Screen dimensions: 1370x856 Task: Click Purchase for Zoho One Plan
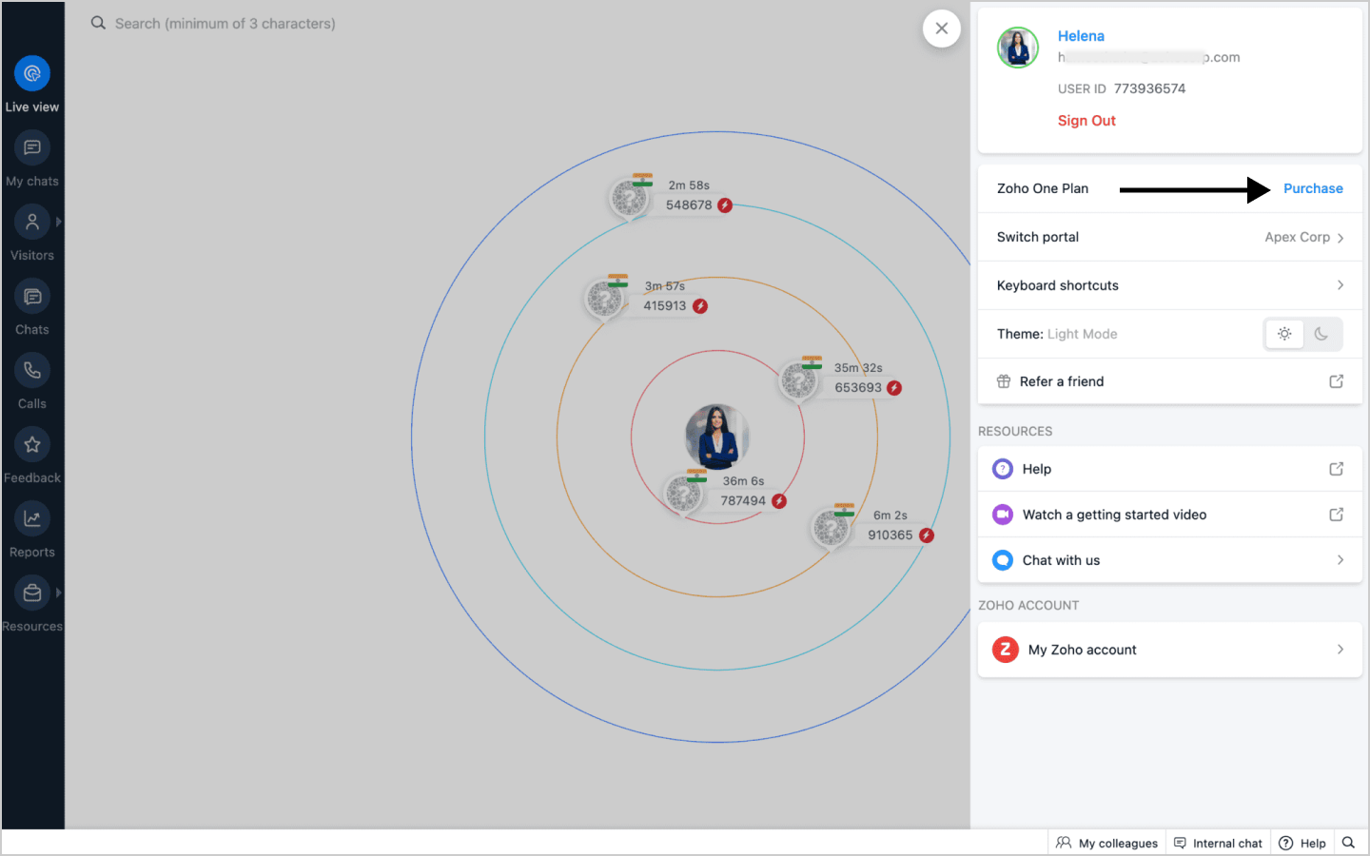[x=1313, y=188]
